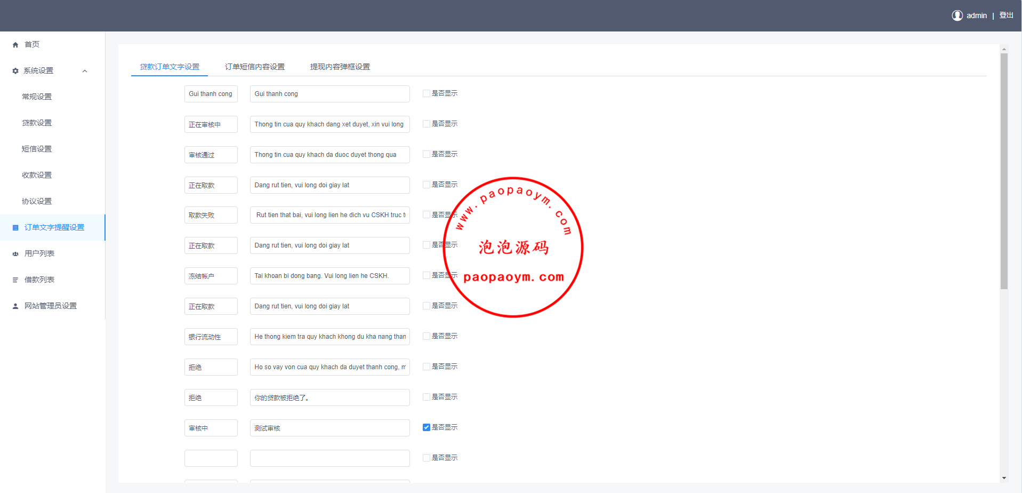This screenshot has height=493, width=1022.
Task: Click the system settings gear icon
Action: click(15, 71)
